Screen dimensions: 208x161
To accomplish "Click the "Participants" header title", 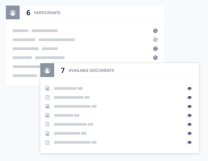I will click(x=47, y=13).
